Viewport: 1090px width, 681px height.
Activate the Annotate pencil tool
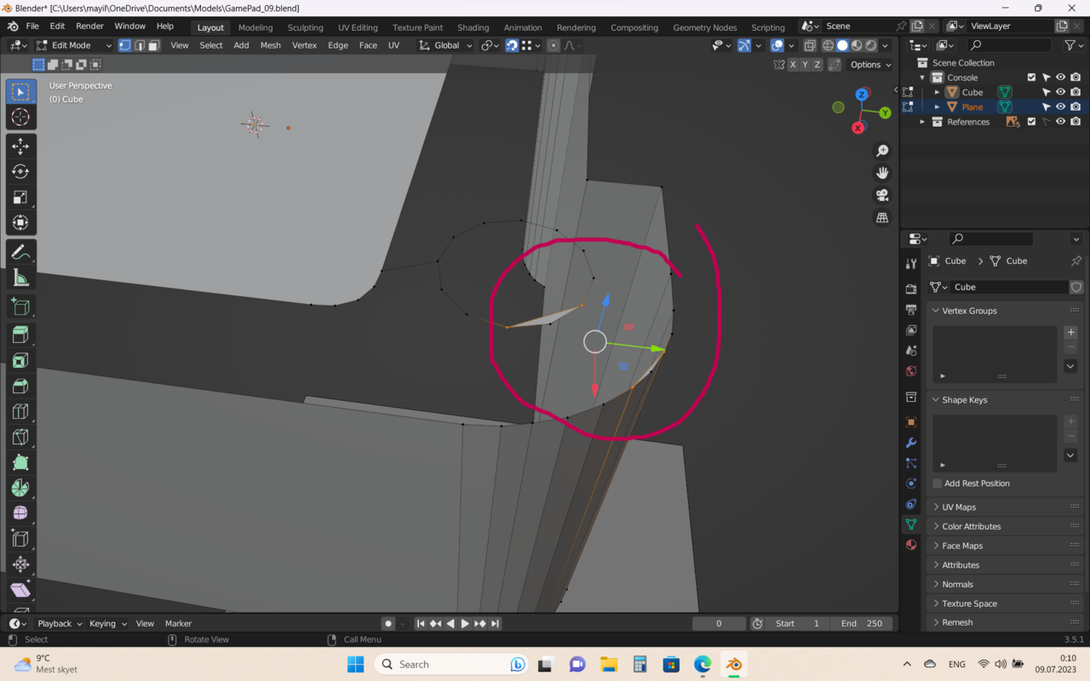tap(20, 253)
